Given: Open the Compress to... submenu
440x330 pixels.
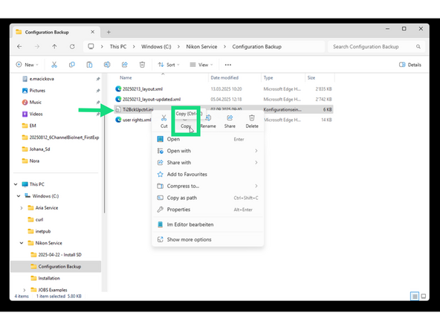Looking at the screenshot, I should (x=207, y=186).
